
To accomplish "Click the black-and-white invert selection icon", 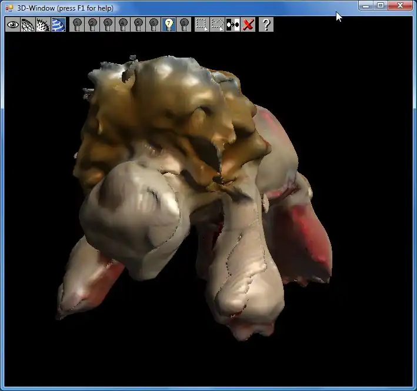I will pyautogui.click(x=233, y=24).
